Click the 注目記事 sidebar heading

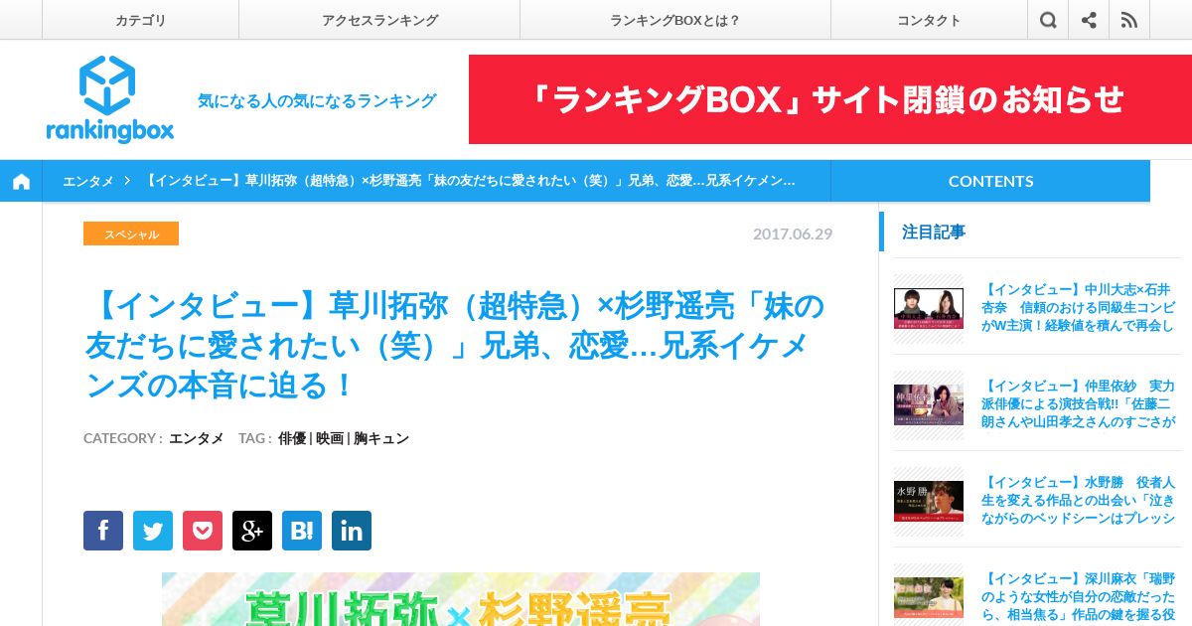click(934, 232)
